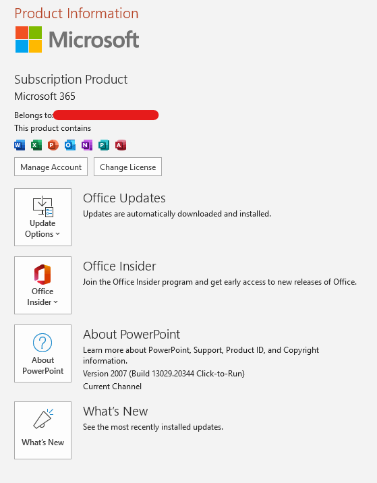Open the About PowerPoint button
377x483 pixels.
pos(42,353)
